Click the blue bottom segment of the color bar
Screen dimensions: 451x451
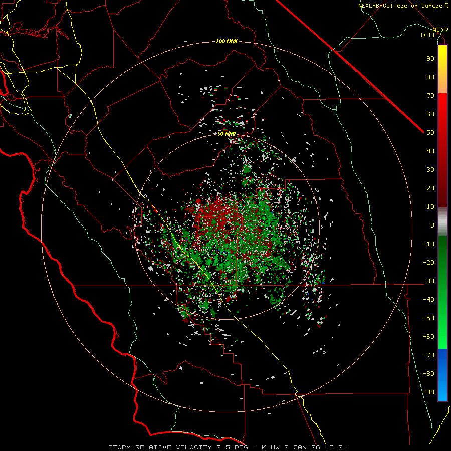[442, 375]
